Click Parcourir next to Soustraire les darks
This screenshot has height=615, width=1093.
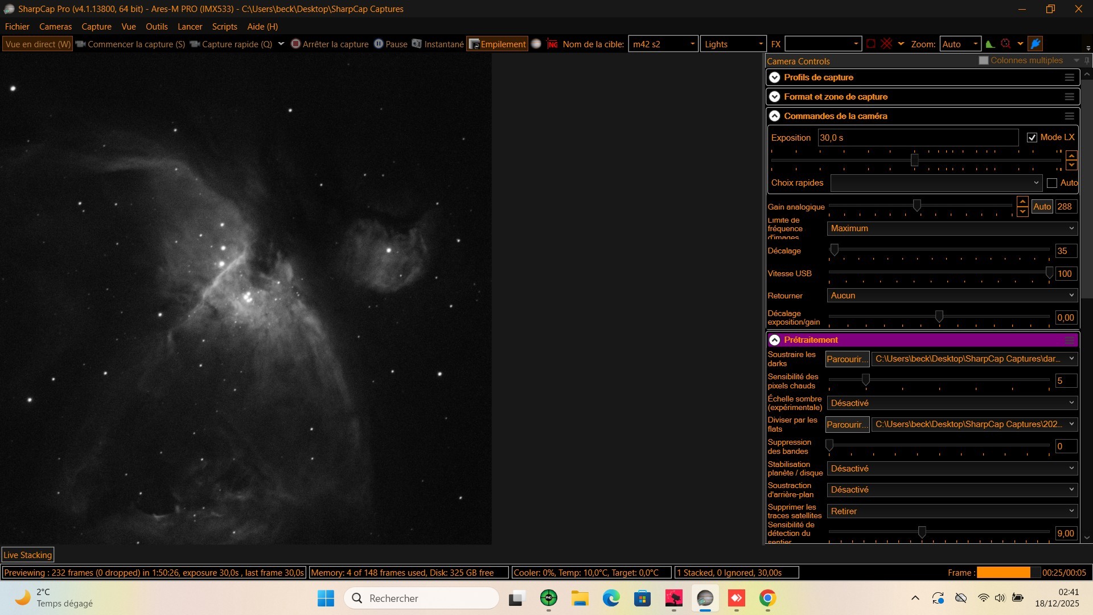(847, 359)
